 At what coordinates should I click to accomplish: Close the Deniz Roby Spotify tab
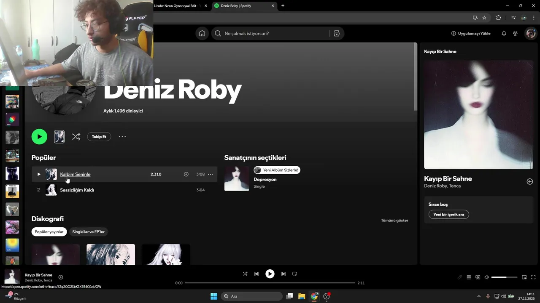(x=273, y=6)
